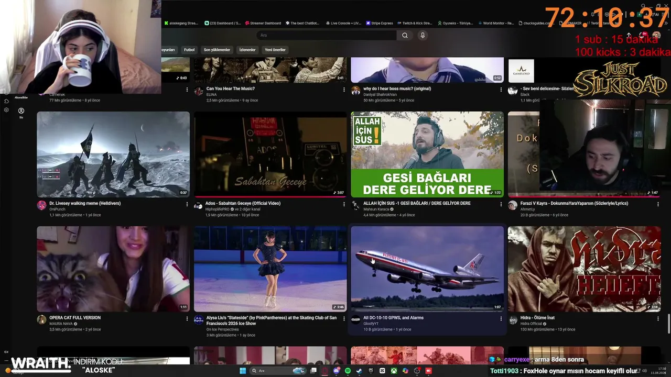Launch Steam from the taskbar

click(x=359, y=371)
